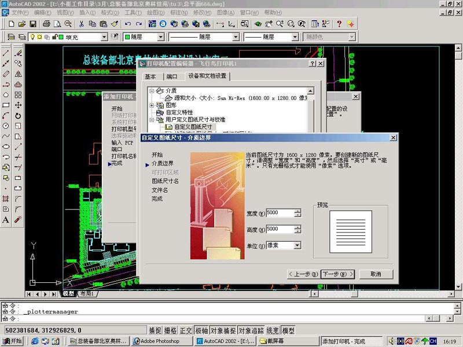Click the Paste clipboard icon
This screenshot has height=347, width=463.
pyautogui.click(x=104, y=24)
